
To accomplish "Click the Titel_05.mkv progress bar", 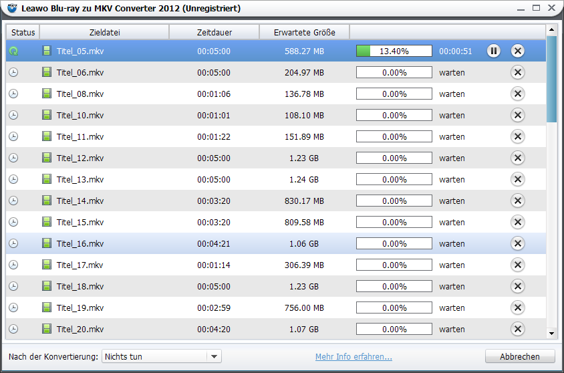I will (x=393, y=51).
